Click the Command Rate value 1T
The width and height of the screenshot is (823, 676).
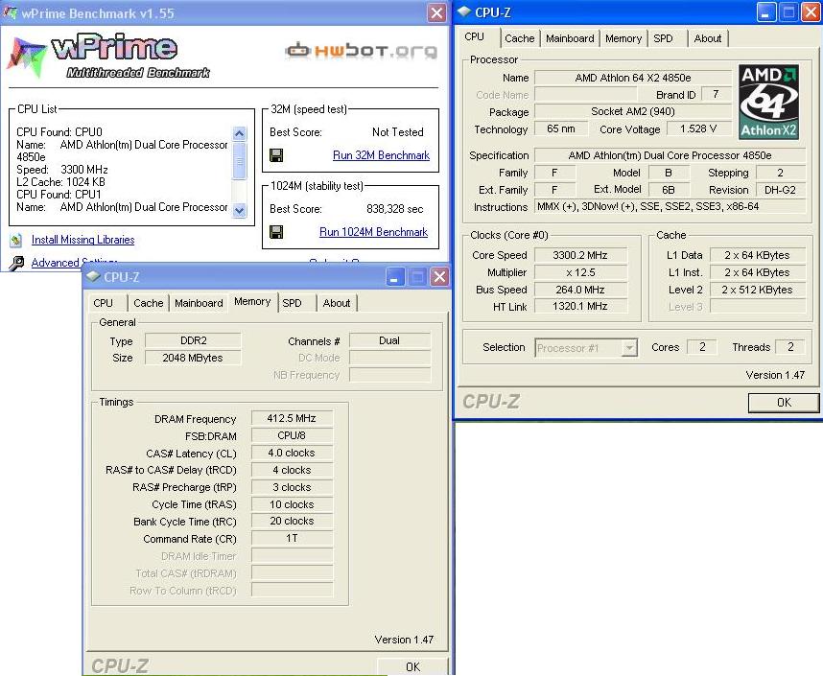292,538
